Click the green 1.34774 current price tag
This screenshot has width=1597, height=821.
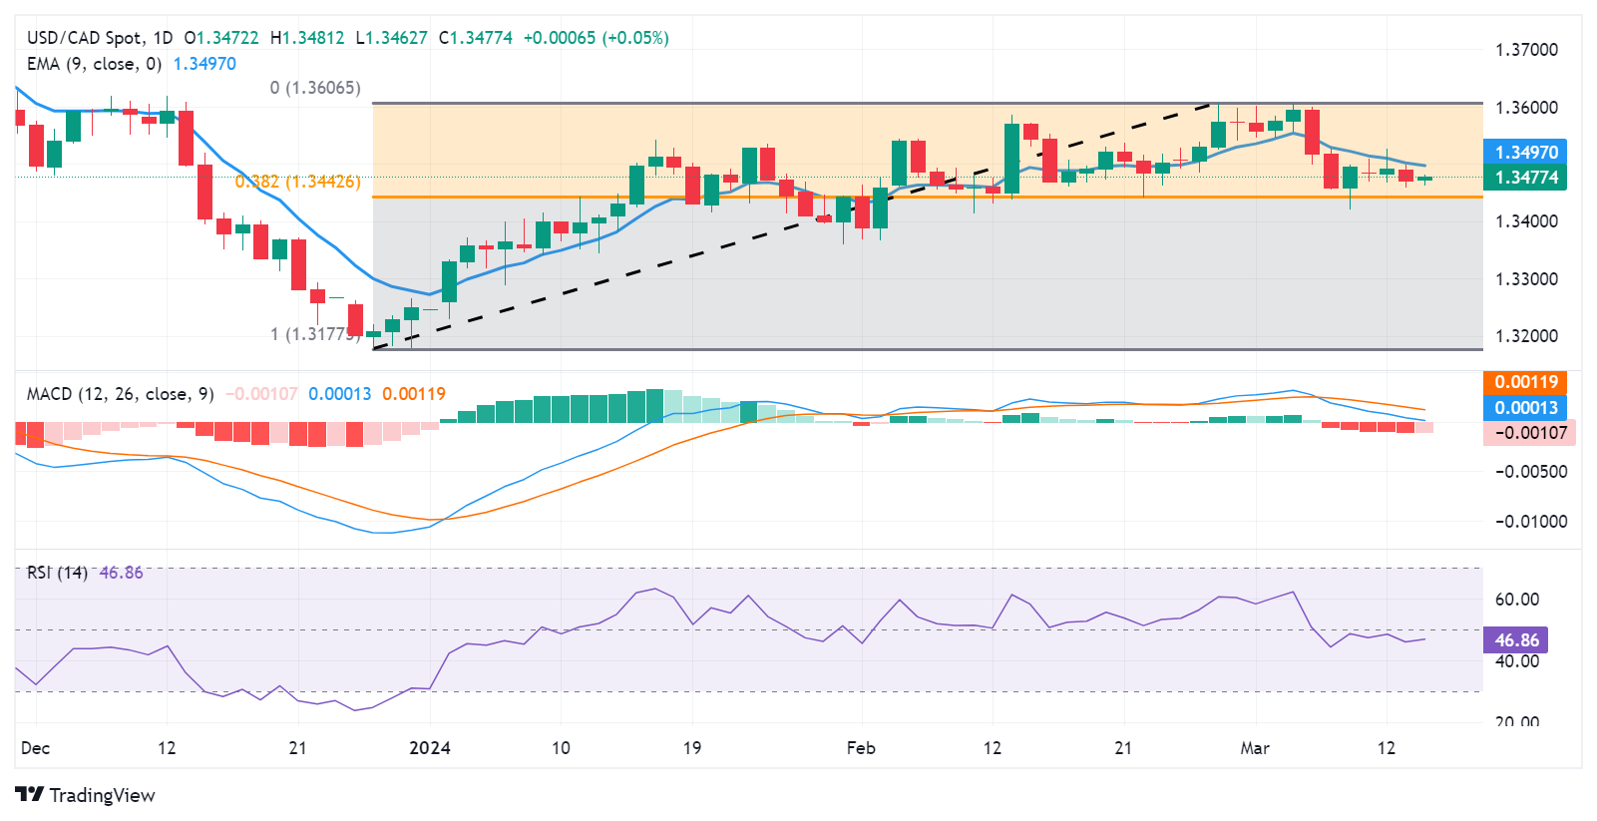pyautogui.click(x=1525, y=178)
